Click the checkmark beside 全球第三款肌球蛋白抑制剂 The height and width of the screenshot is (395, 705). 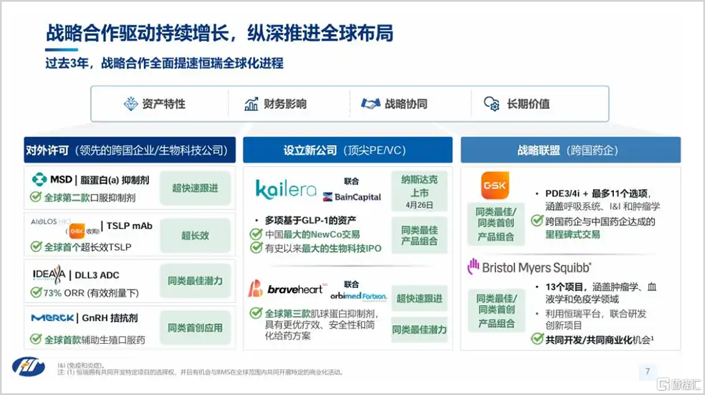point(256,313)
